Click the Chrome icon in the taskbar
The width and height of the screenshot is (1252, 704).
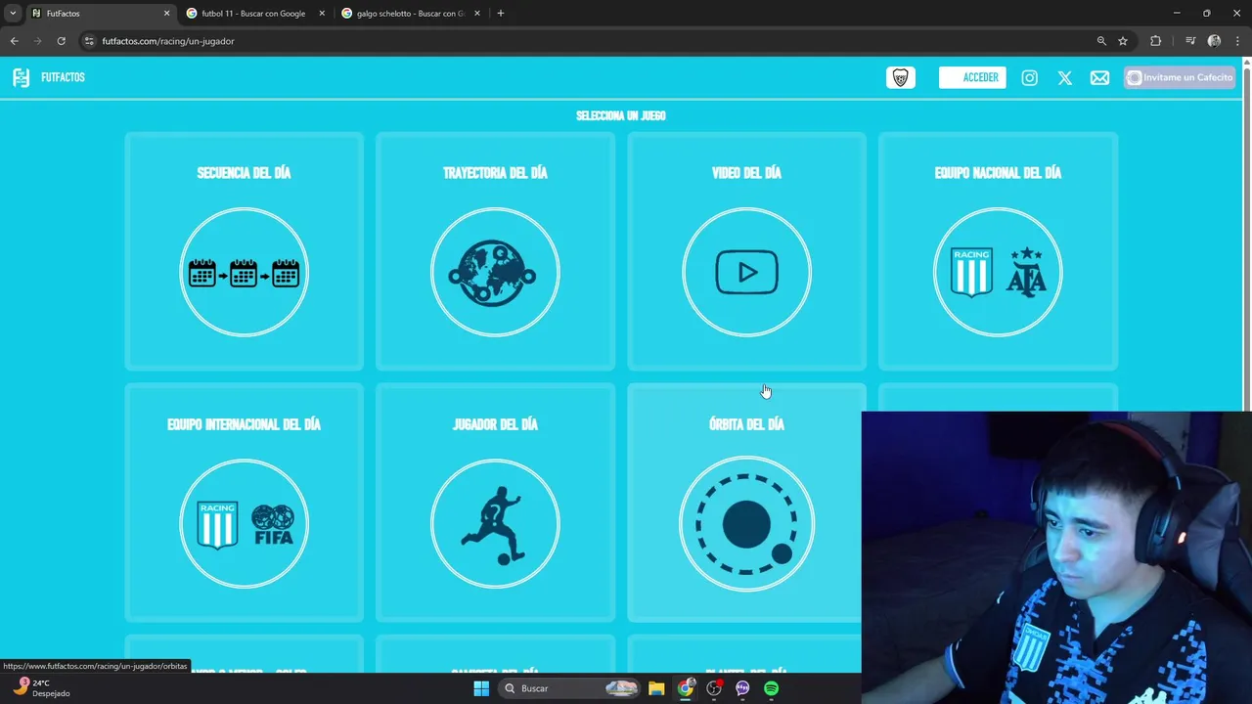point(686,688)
